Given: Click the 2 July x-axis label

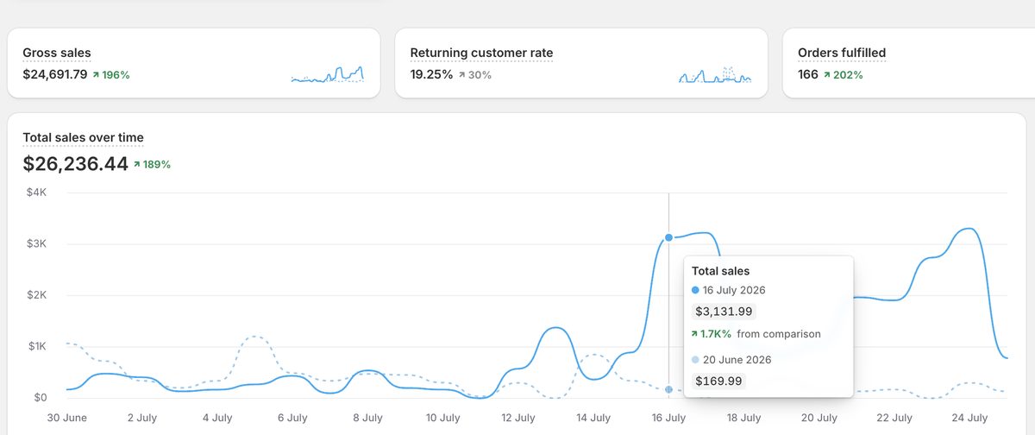Looking at the screenshot, I should [x=142, y=418].
